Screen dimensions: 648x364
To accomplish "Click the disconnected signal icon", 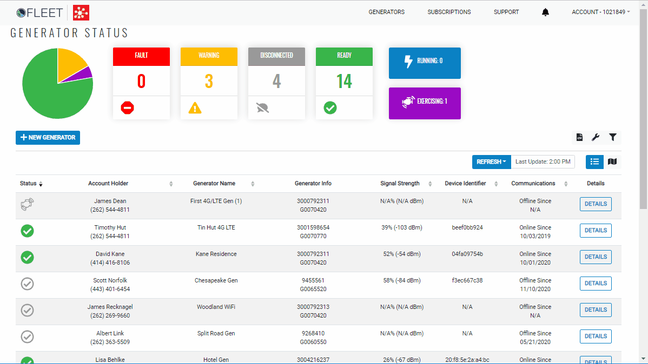I will point(262,108).
